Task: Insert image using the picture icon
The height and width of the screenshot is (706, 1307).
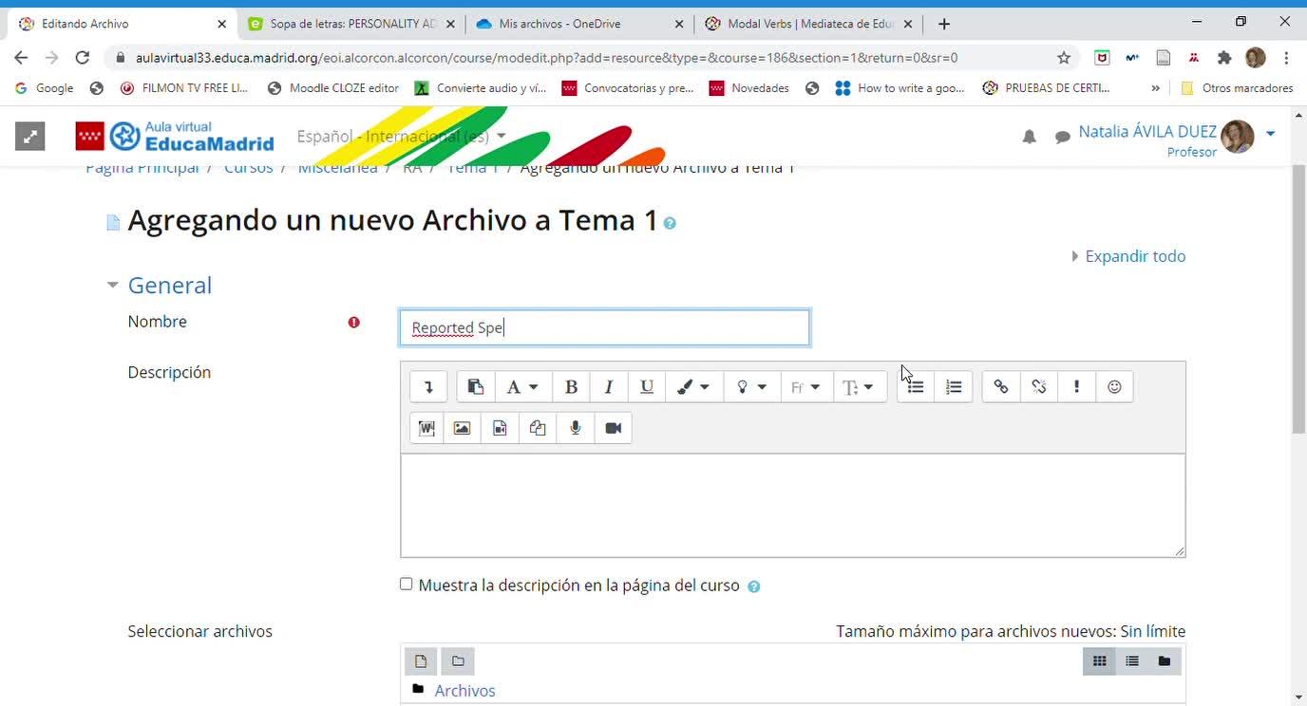Action: point(462,428)
